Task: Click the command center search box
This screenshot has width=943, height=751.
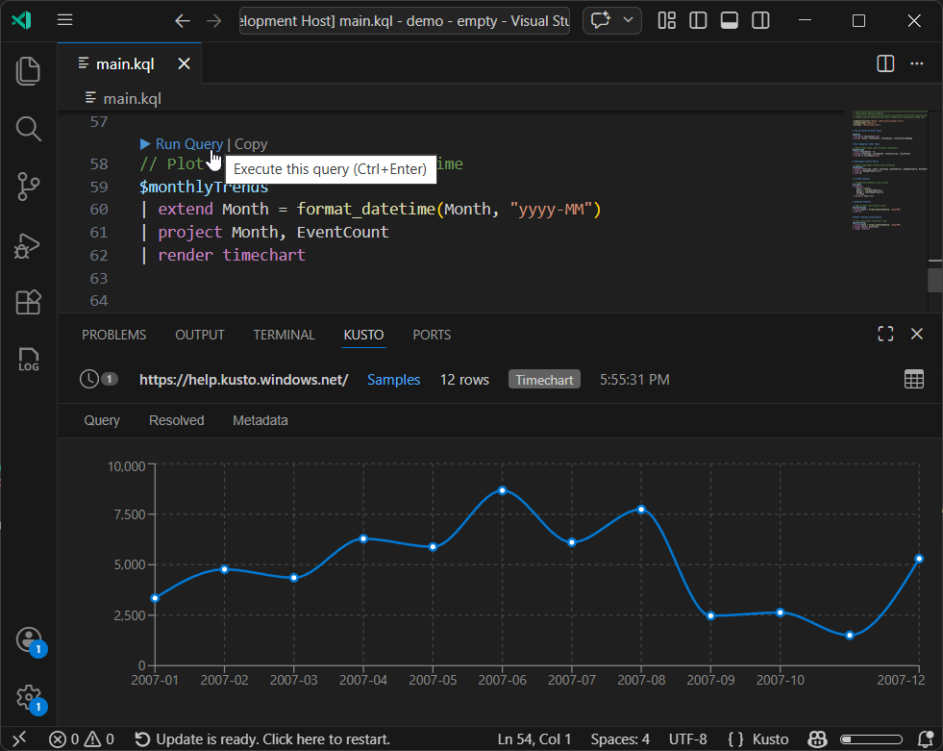Action: 404,19
